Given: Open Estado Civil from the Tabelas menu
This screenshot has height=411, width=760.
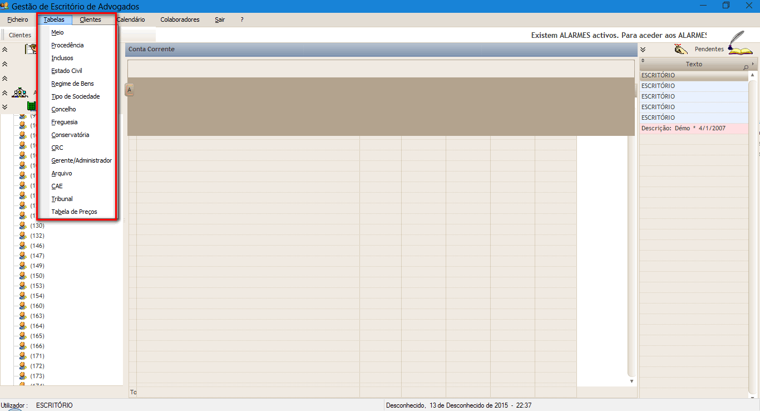Looking at the screenshot, I should coord(66,71).
